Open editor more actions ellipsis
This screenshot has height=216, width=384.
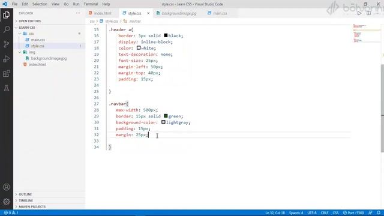point(377,13)
